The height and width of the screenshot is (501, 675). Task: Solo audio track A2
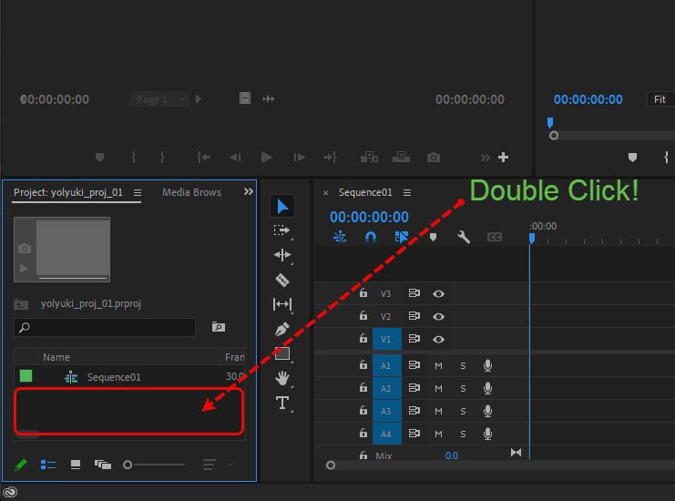pyautogui.click(x=463, y=389)
